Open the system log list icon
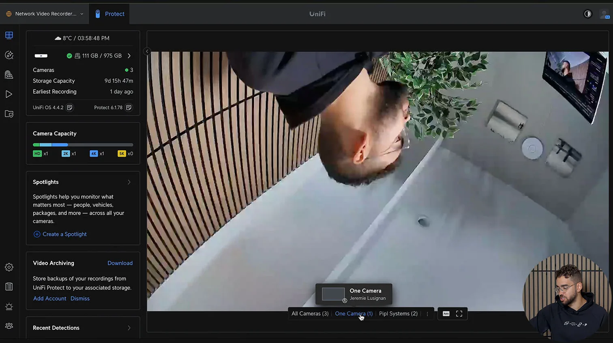The image size is (613, 343). [9, 287]
